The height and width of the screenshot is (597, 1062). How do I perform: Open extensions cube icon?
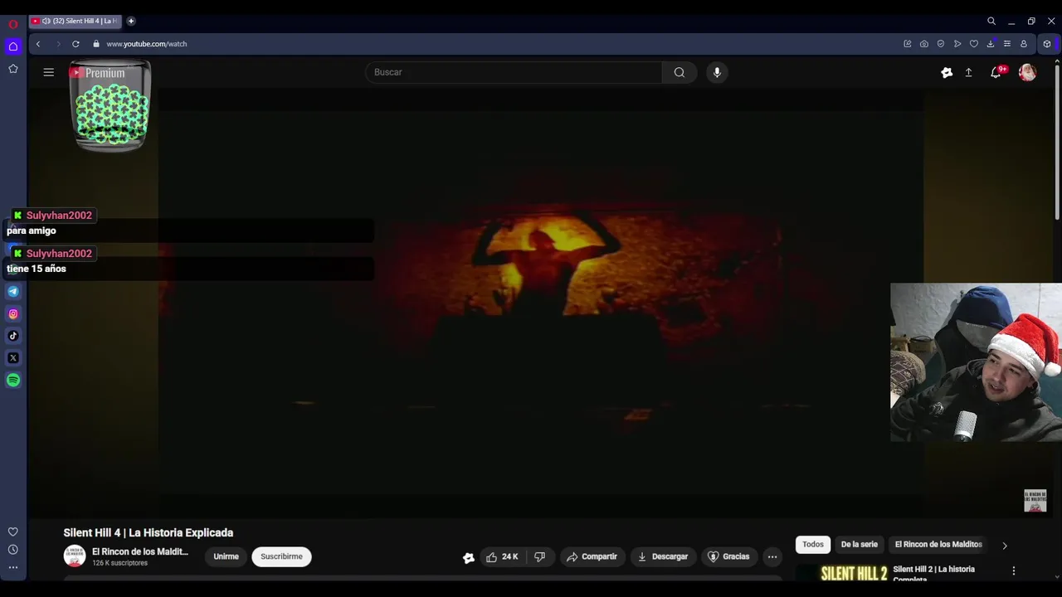point(1046,44)
